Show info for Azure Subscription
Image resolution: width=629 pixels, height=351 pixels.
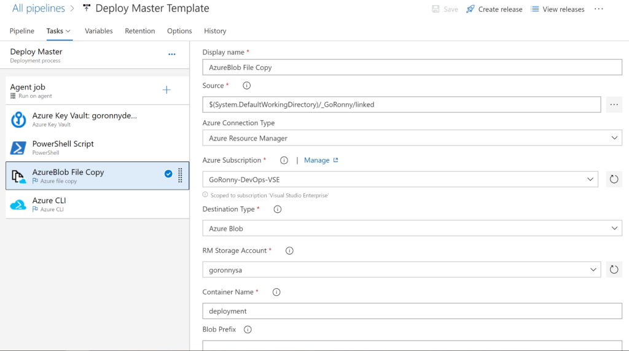tap(284, 160)
